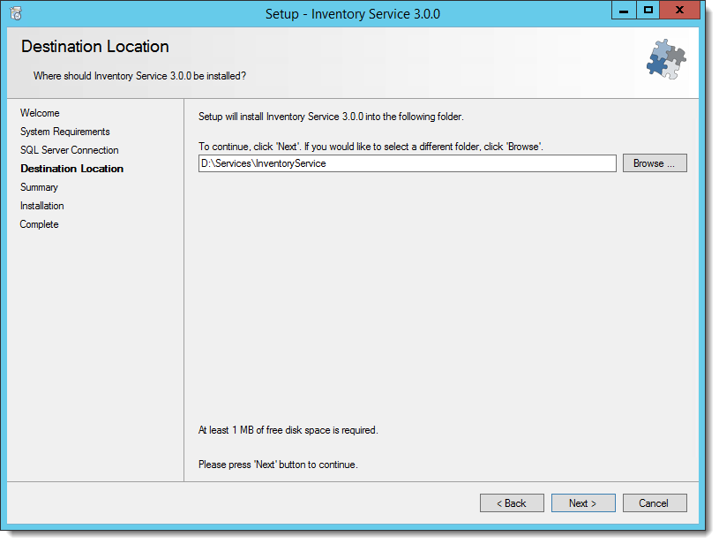Viewport: 719px width, 544px height.
Task: Click the destination folder path field
Action: coord(408,163)
